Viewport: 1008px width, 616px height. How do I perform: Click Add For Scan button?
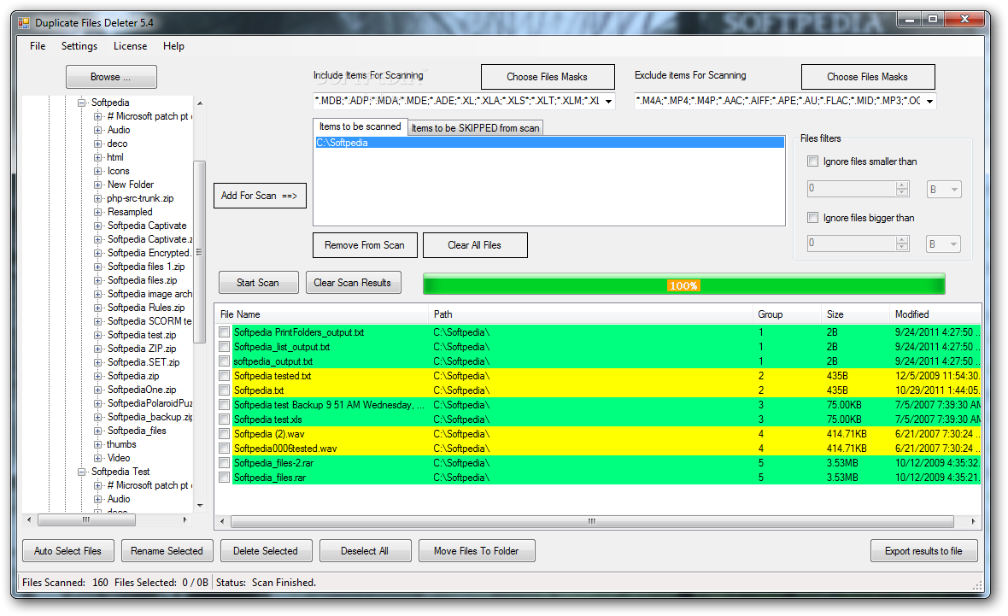(x=260, y=196)
